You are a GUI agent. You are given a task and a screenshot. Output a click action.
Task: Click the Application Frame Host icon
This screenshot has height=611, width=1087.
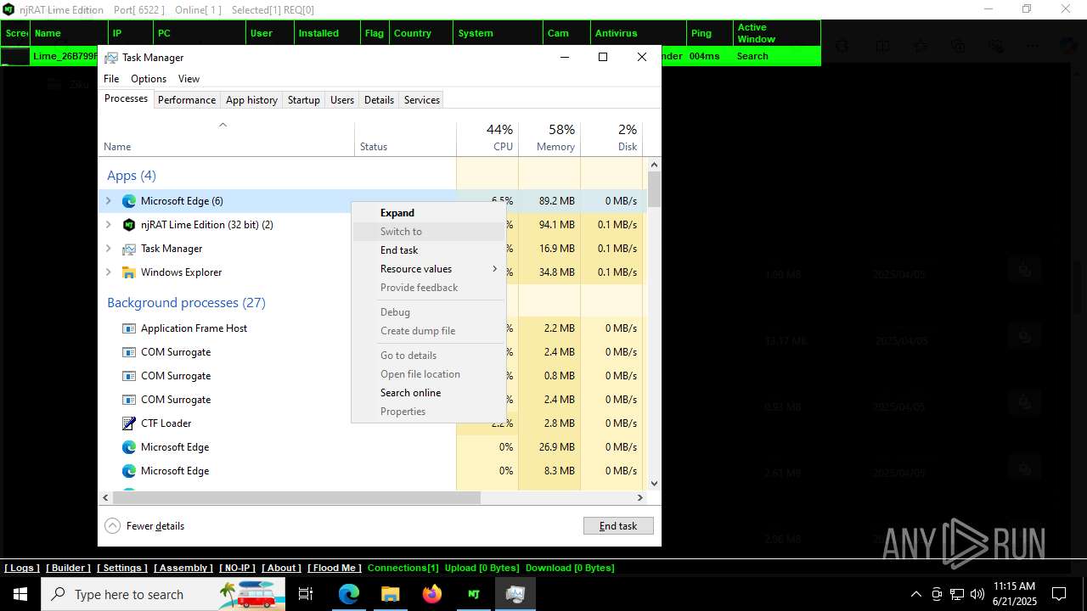pyautogui.click(x=129, y=328)
